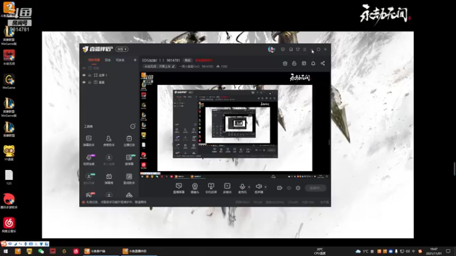Toggle visibility of the greyed first source
This screenshot has height=256, width=456.
tap(84, 68)
